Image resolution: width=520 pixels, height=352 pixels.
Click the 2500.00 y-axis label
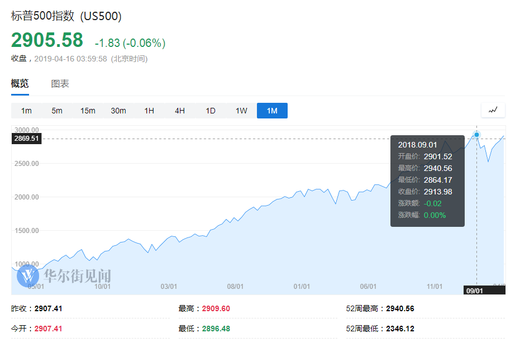[27, 164]
